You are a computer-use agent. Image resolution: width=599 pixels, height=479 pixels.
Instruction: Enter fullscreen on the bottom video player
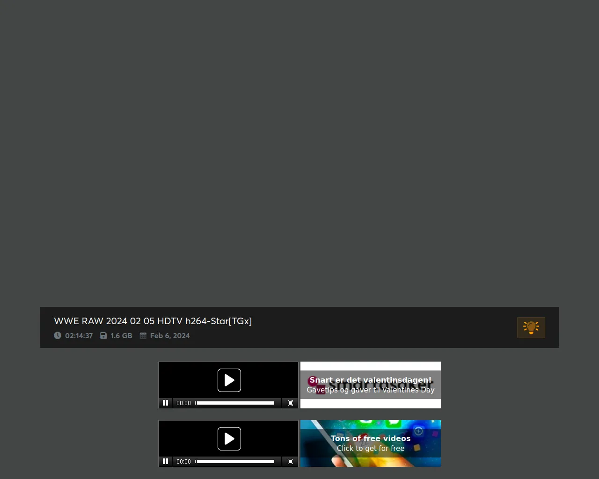pos(290,461)
